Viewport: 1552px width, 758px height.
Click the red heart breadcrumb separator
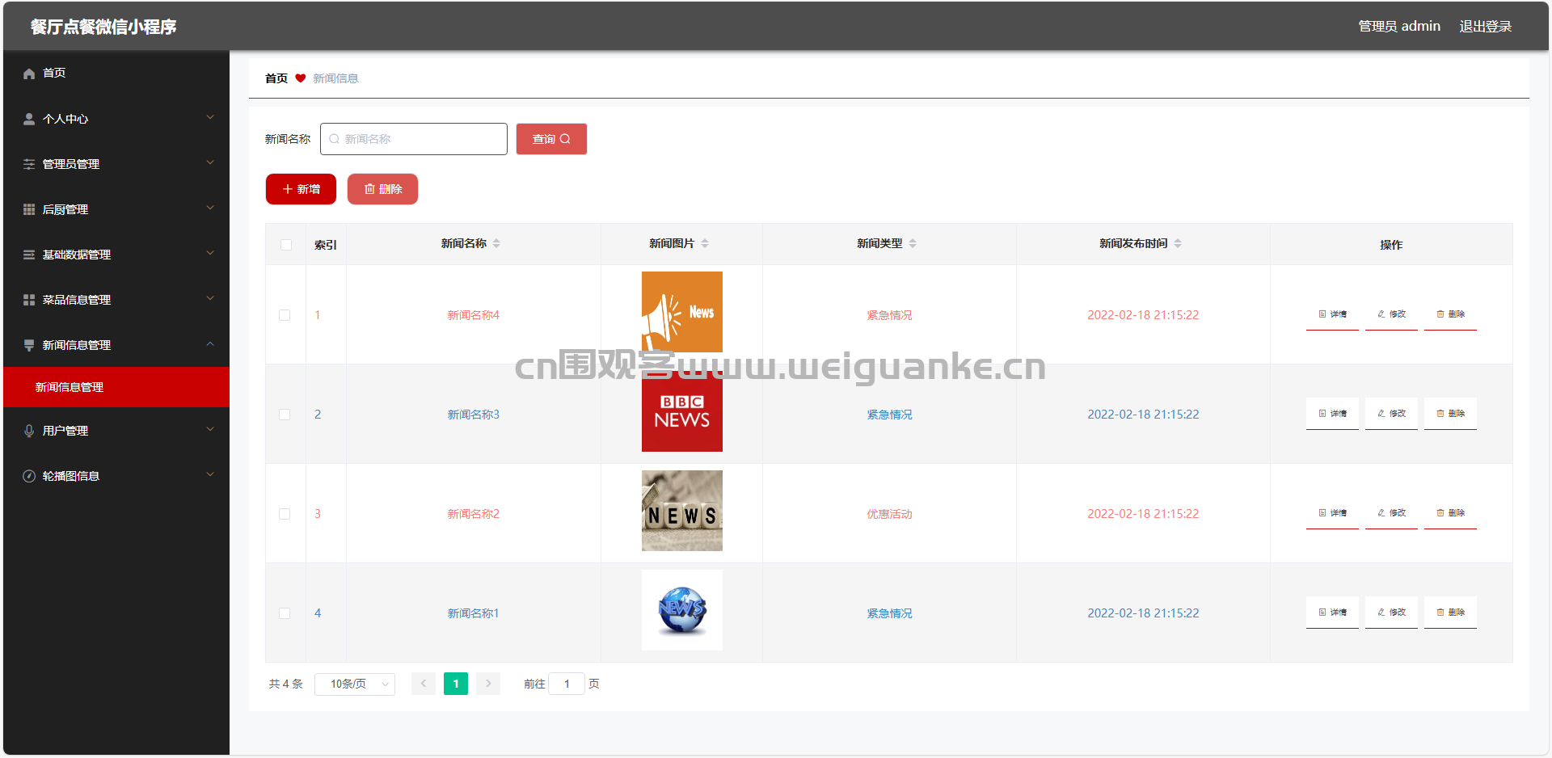[x=301, y=78]
